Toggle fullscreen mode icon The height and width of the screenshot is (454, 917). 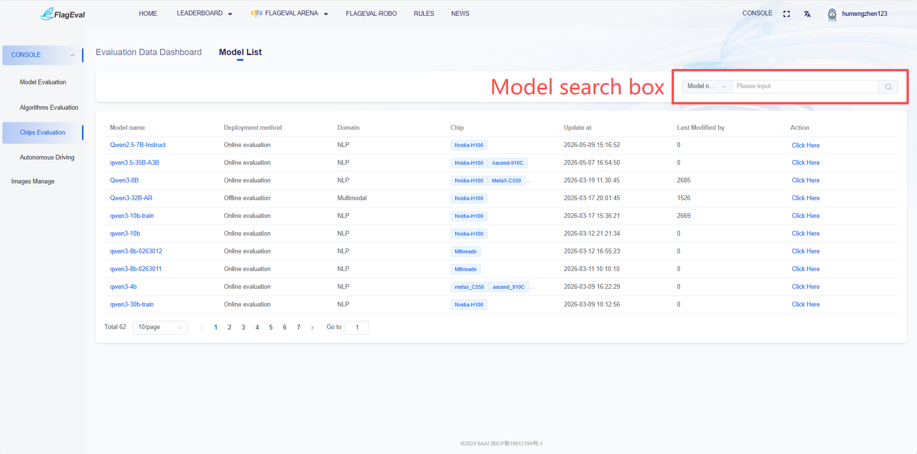click(x=787, y=14)
